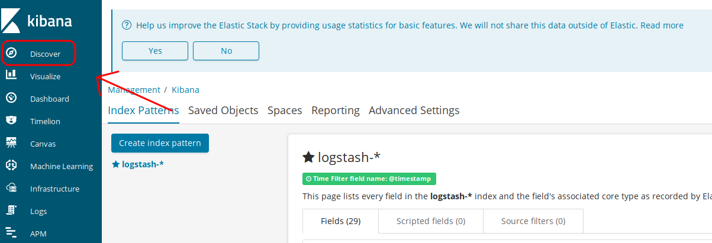
Task: Switch to the Advanced Settings tab
Action: click(x=414, y=111)
